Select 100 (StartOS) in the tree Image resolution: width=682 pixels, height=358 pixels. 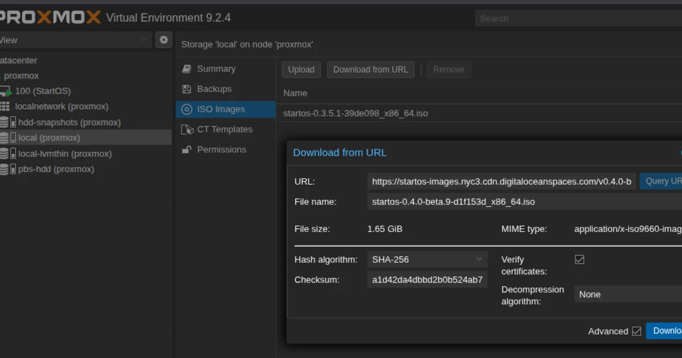pyautogui.click(x=85, y=91)
